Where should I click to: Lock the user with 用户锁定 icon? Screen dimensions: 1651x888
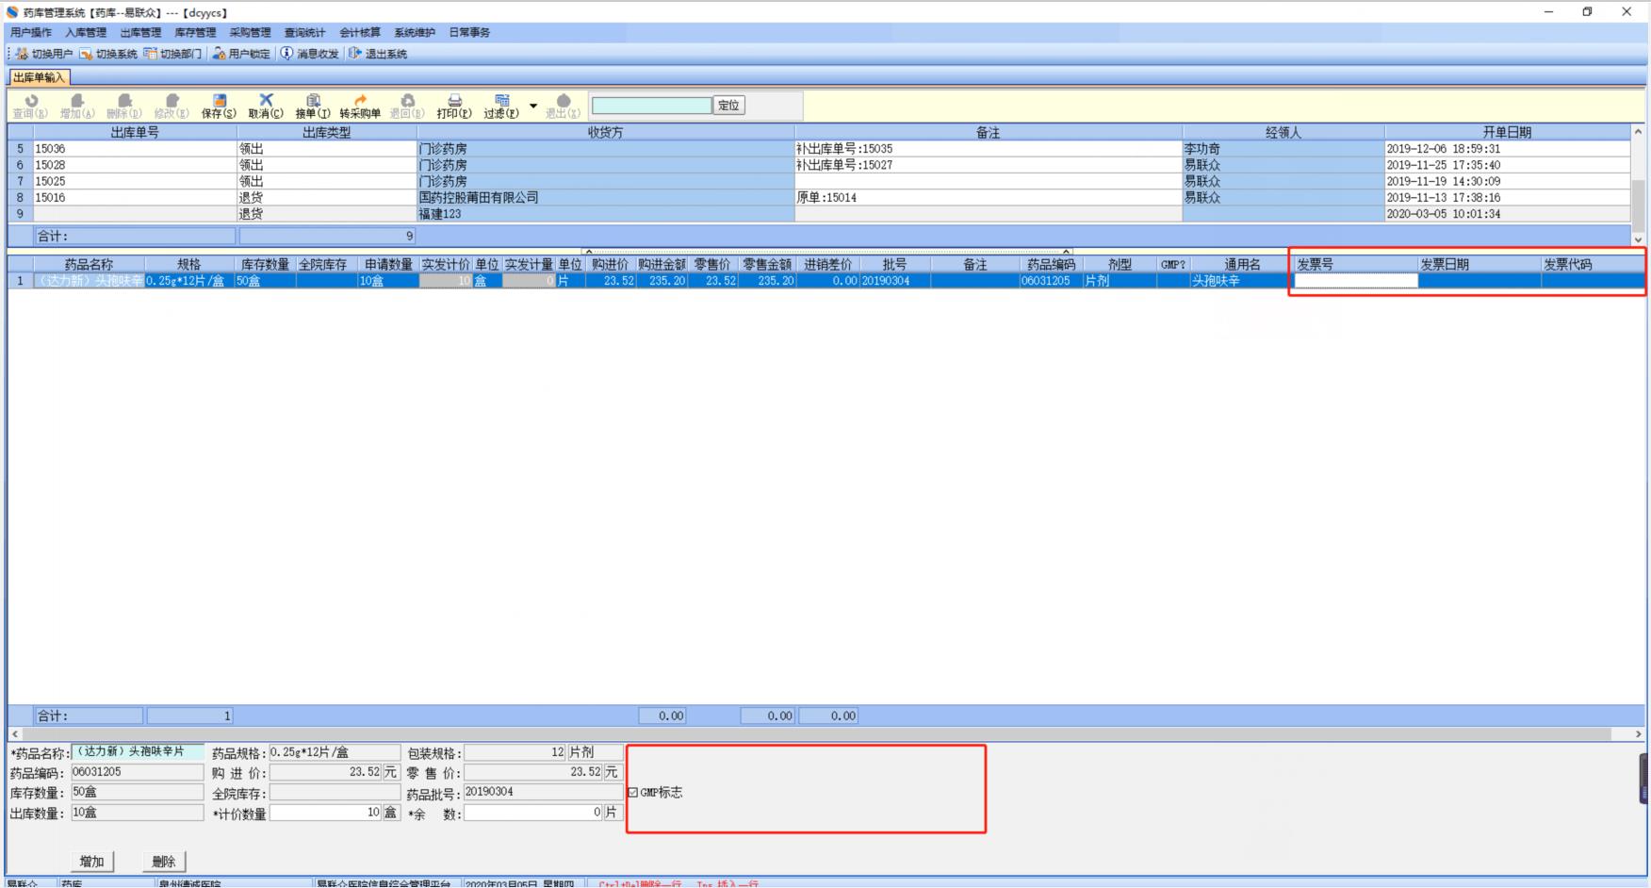point(219,54)
